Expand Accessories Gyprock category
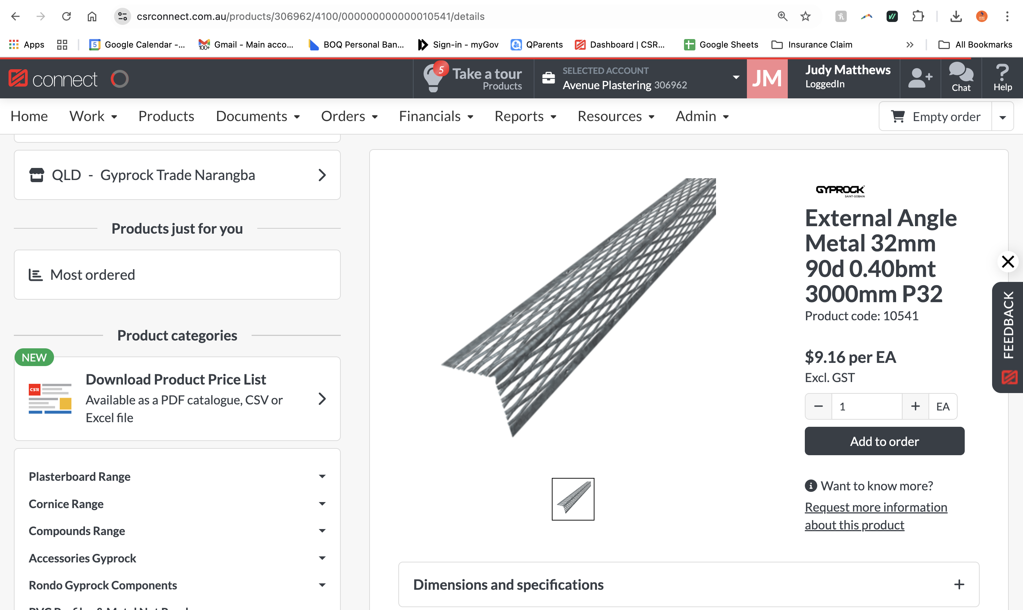This screenshot has width=1023, height=610. tap(177, 558)
